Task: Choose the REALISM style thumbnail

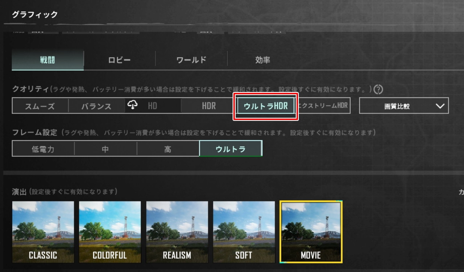Action: pos(177,232)
